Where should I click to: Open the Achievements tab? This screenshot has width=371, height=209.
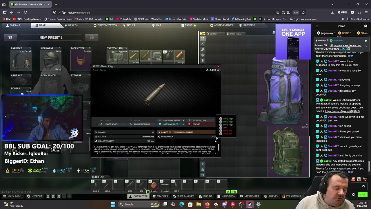221,26
